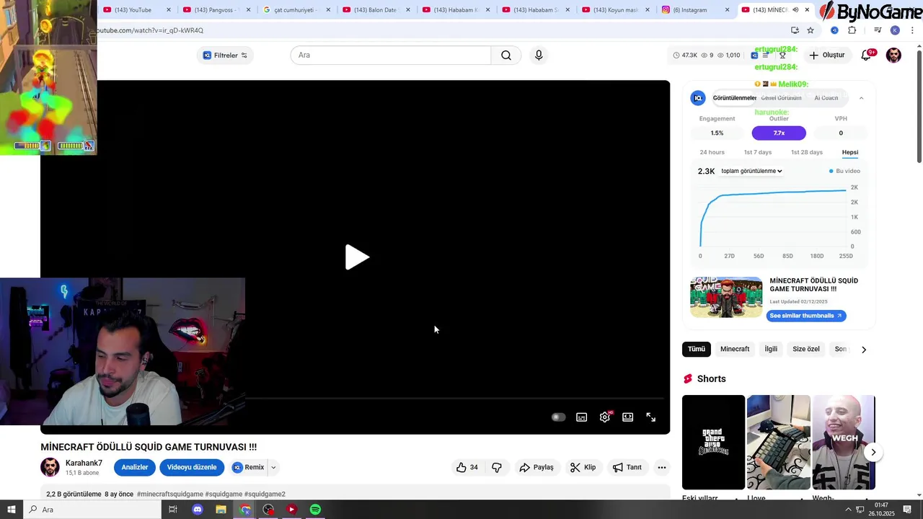Image resolution: width=923 pixels, height=519 pixels.
Task: Open the Filtreler filter button
Action: [225, 56]
